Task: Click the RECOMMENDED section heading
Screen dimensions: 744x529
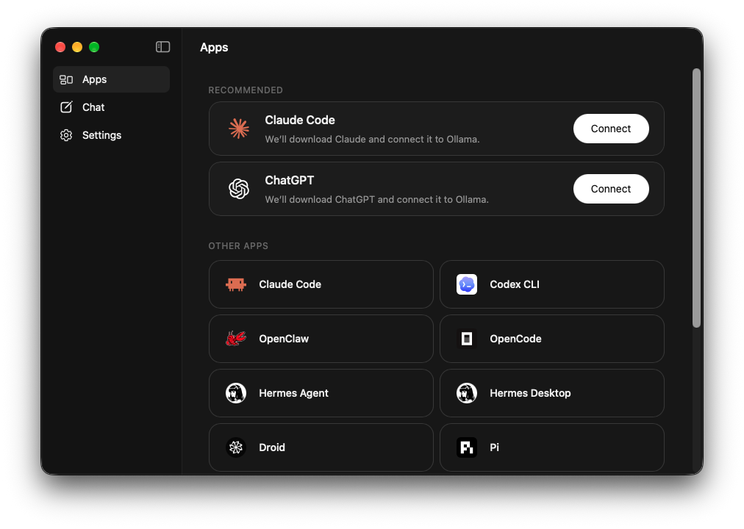Action: 246,90
